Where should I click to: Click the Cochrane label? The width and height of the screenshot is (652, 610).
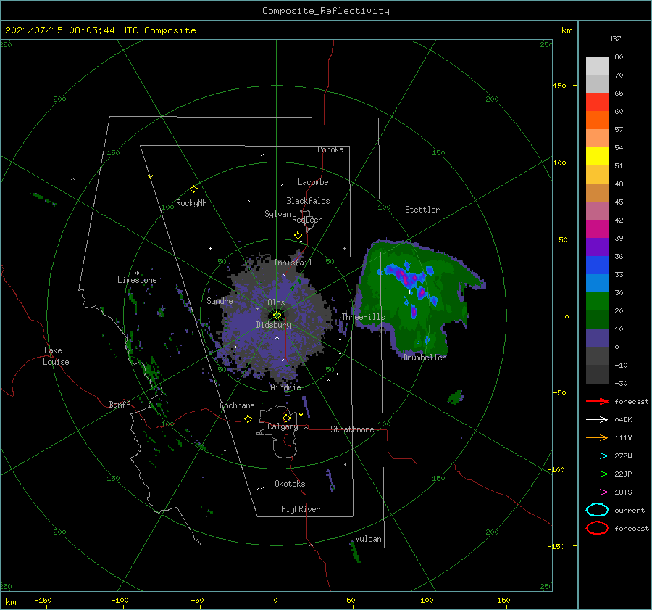click(237, 405)
